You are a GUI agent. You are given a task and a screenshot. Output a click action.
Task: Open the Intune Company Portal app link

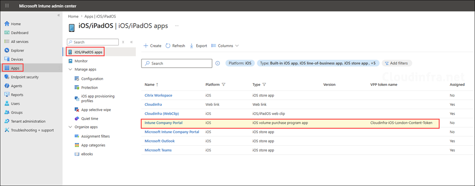point(164,123)
